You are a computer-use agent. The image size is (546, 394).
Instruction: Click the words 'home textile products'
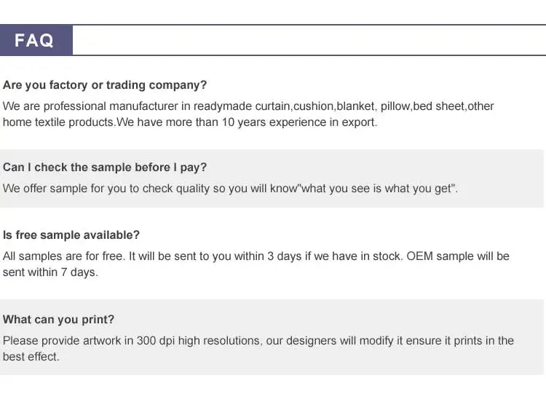pos(58,122)
